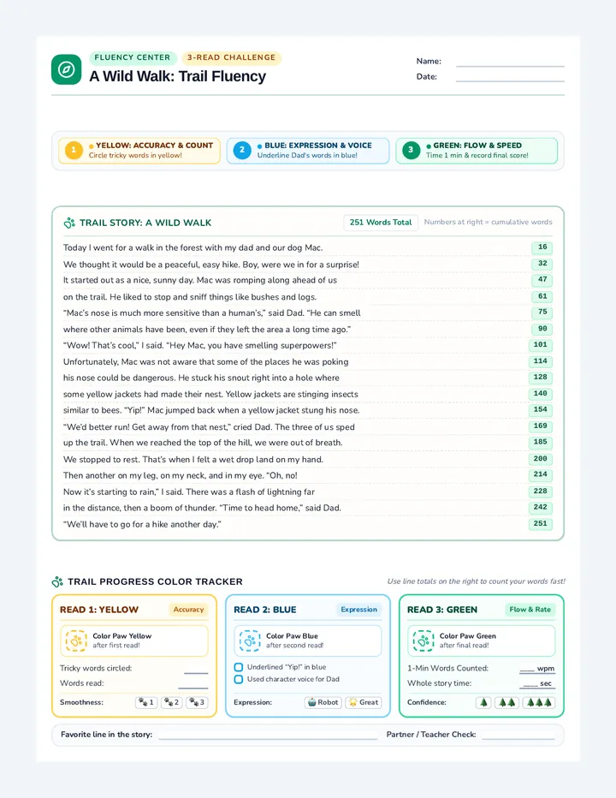Click cumulative word count 101
This screenshot has width=616, height=798.
point(540,345)
